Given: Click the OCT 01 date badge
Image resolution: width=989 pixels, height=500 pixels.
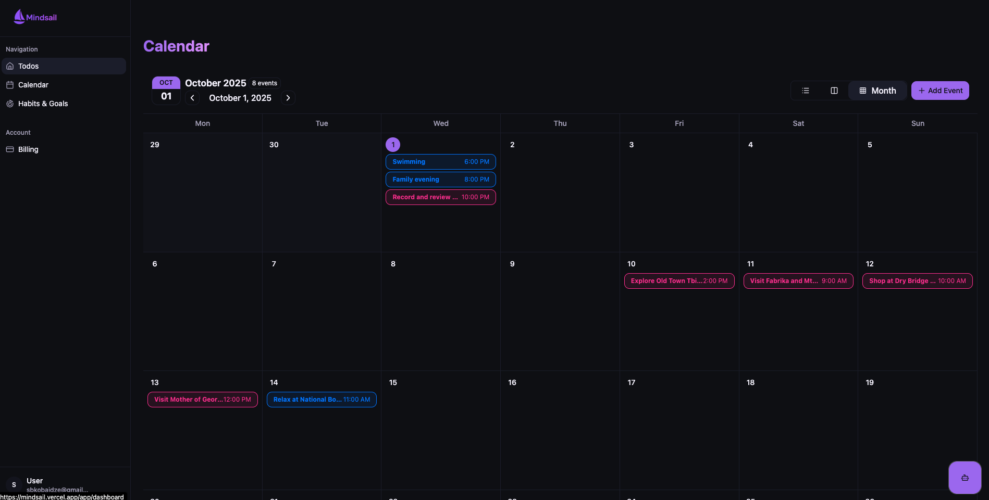Looking at the screenshot, I should 166,91.
